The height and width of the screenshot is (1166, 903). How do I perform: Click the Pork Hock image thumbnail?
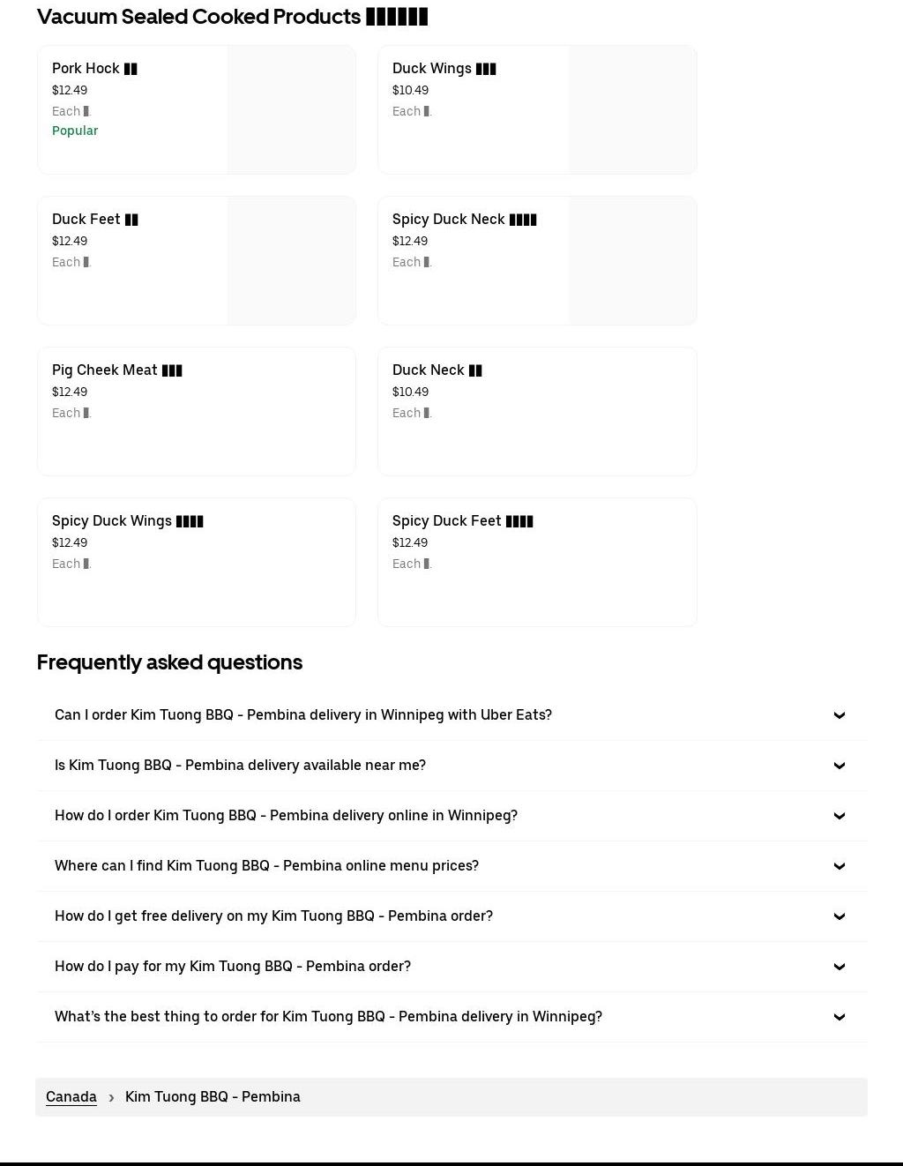pos(291,109)
